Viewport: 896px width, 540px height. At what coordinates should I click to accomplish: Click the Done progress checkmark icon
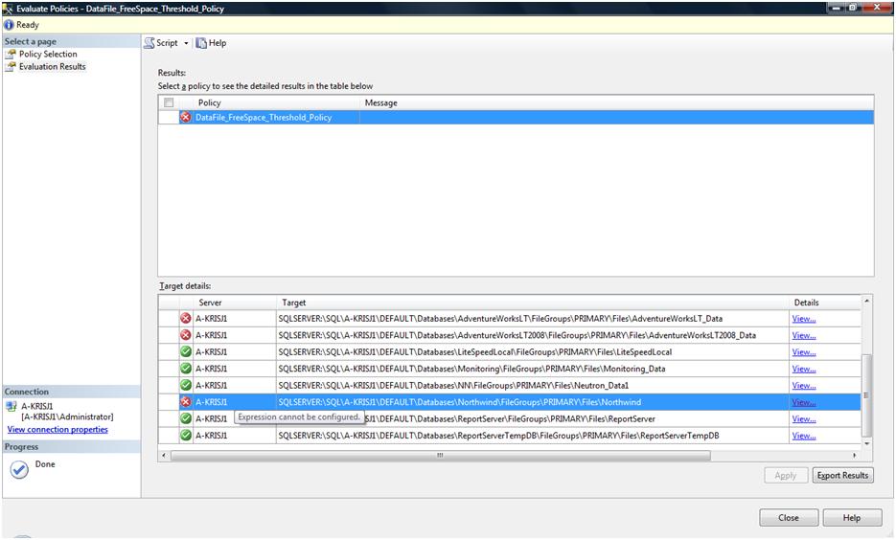19,470
